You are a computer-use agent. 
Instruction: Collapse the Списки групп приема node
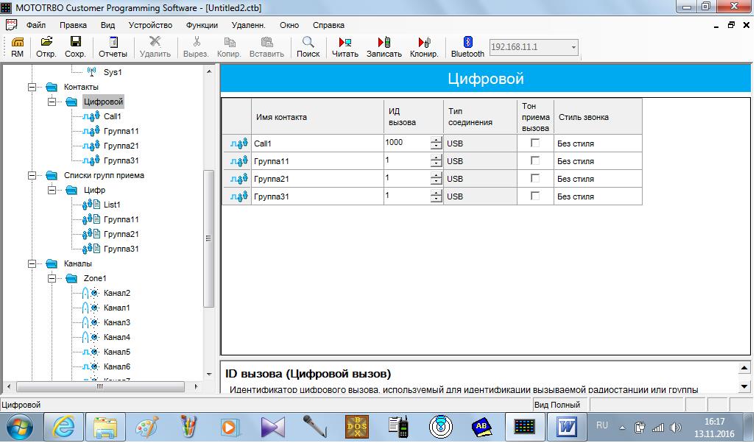[32, 175]
